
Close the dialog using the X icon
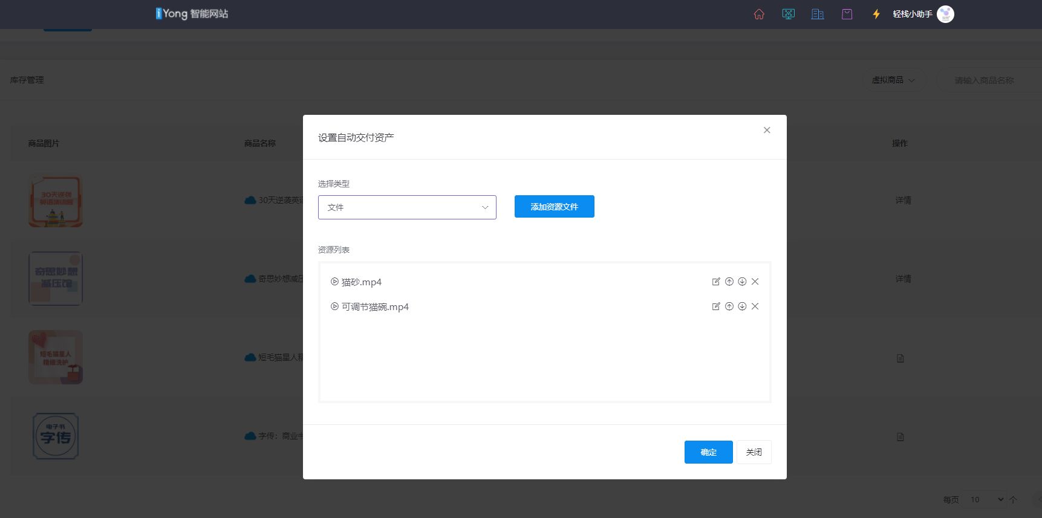[x=767, y=130]
